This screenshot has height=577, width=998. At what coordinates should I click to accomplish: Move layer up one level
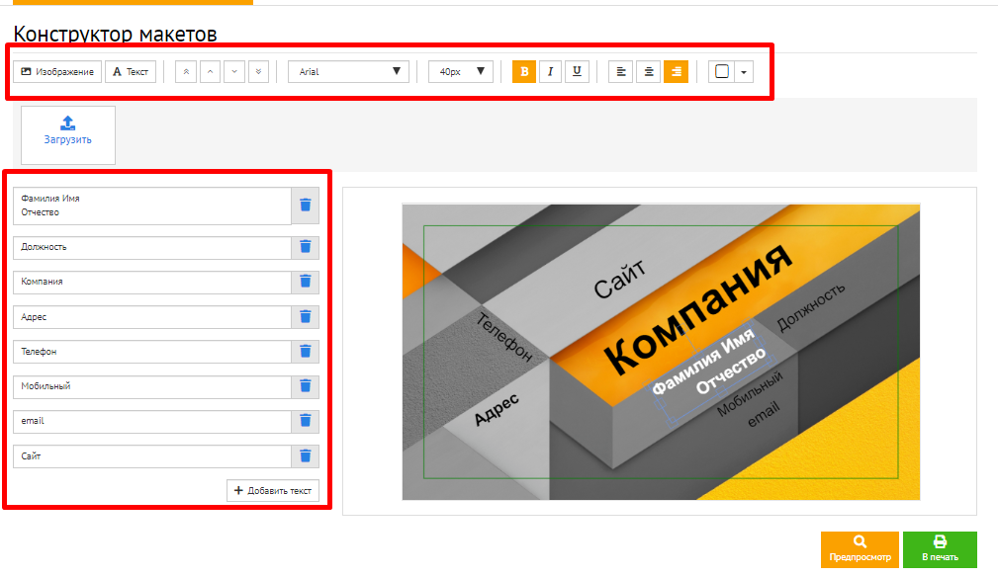210,72
